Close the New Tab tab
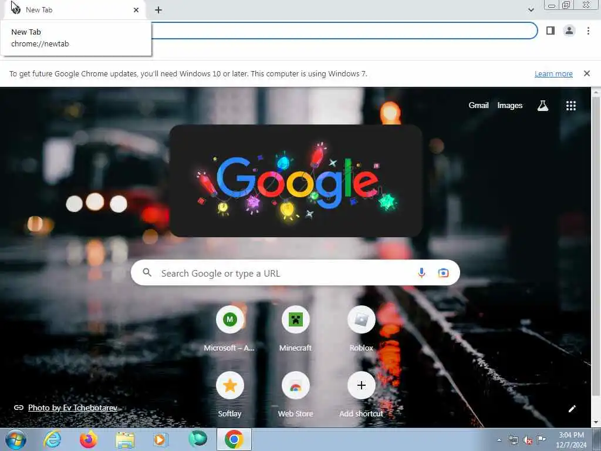Image resolution: width=601 pixels, height=451 pixels. (136, 10)
